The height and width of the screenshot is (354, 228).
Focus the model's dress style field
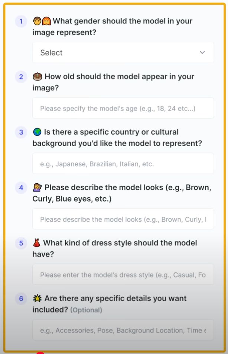tap(123, 274)
